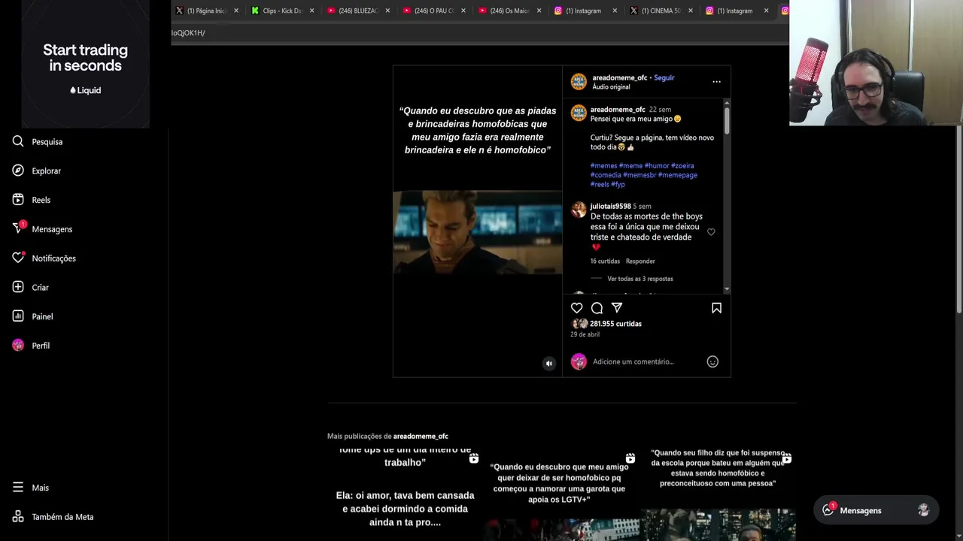Open Mensagens icon in the left sidebar
The width and height of the screenshot is (963, 541).
[18, 228]
